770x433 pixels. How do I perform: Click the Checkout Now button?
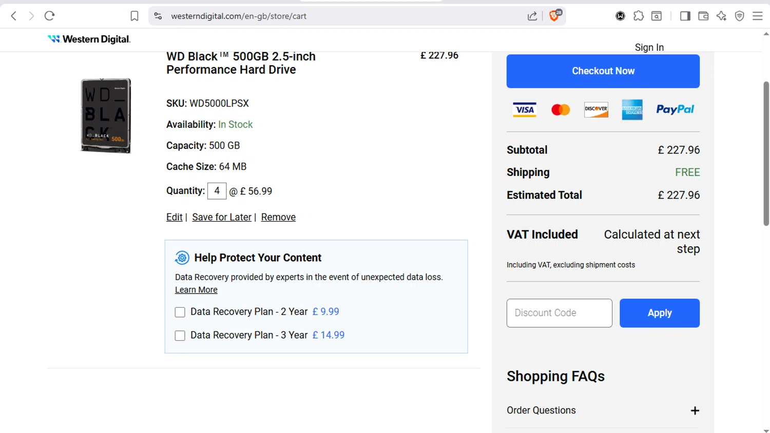(603, 71)
